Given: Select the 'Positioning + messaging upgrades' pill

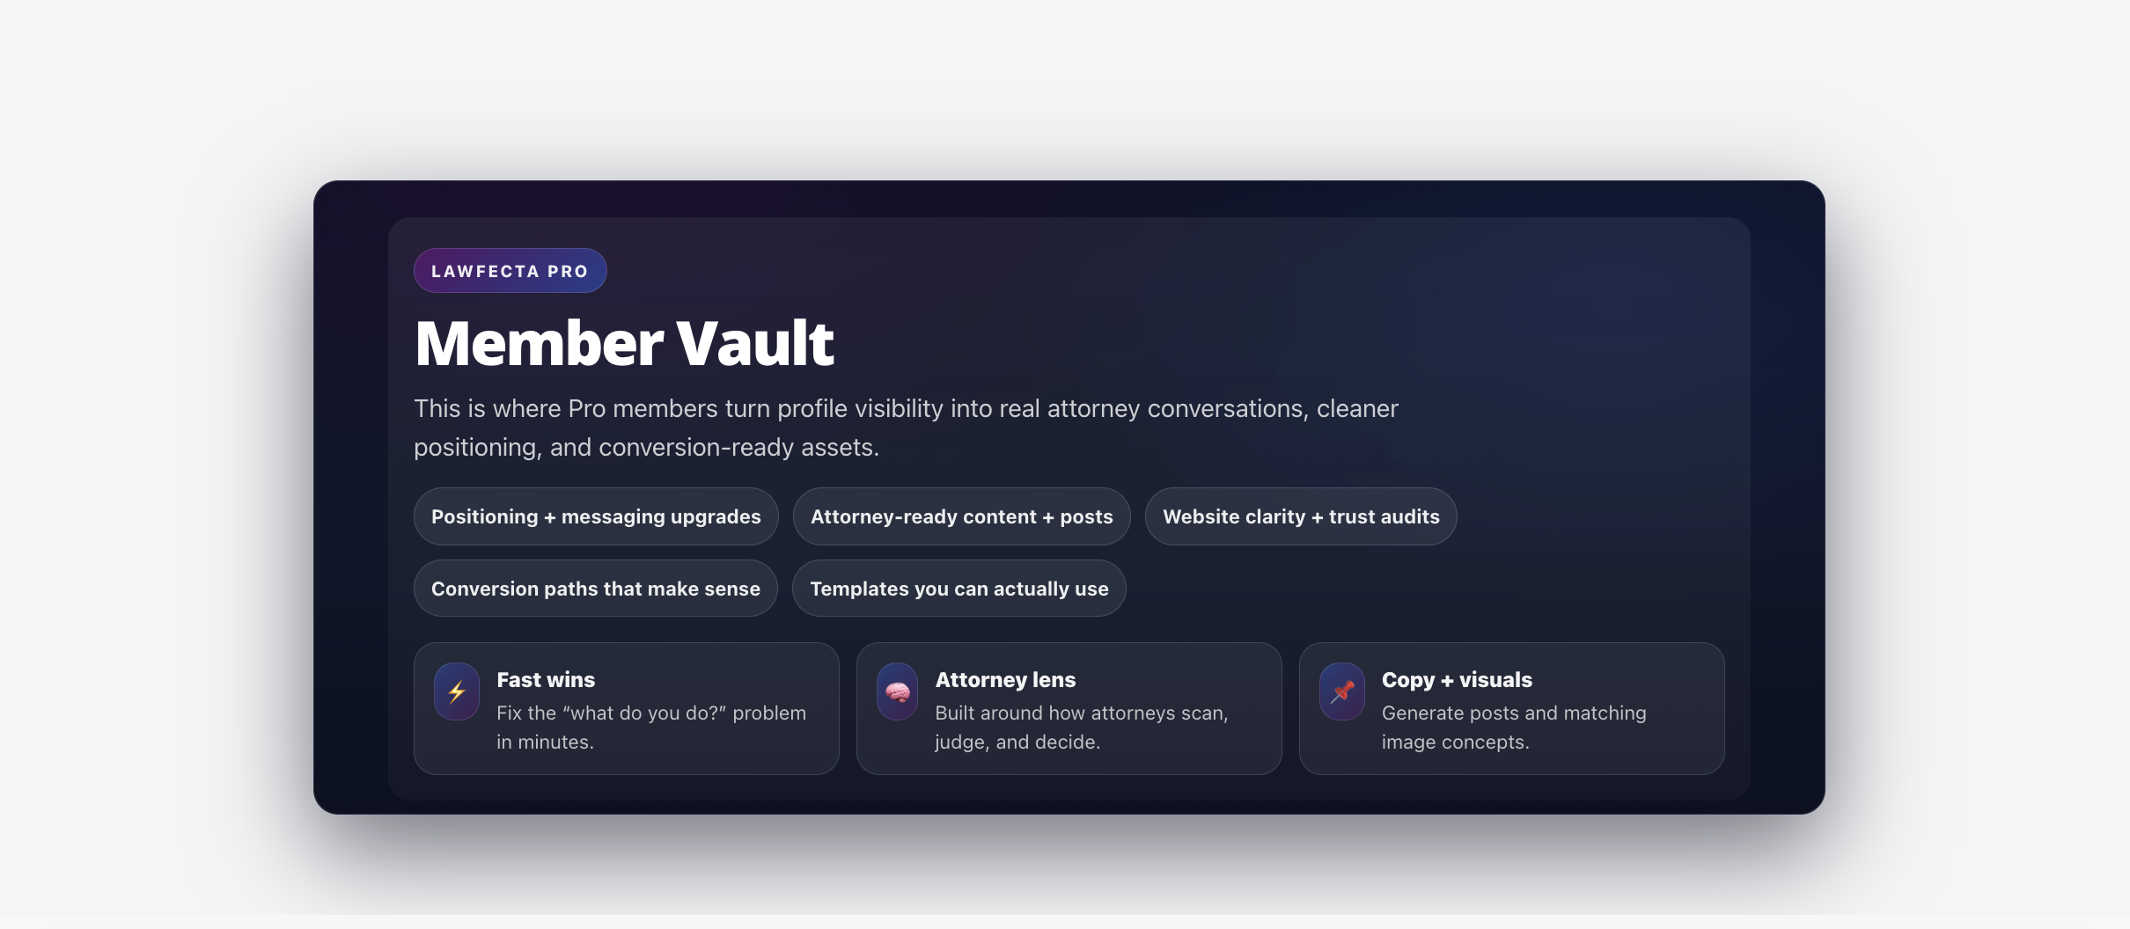Looking at the screenshot, I should [596, 516].
